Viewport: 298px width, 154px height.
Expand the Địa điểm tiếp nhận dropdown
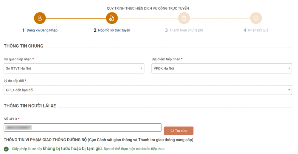289,69
